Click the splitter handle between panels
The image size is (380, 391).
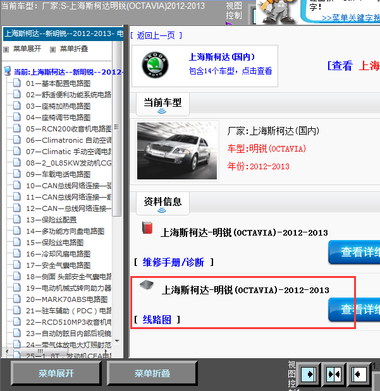pyautogui.click(x=126, y=191)
